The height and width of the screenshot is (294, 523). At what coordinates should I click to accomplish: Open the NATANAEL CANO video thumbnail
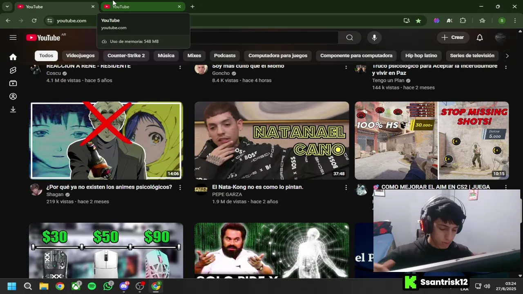pos(272,140)
